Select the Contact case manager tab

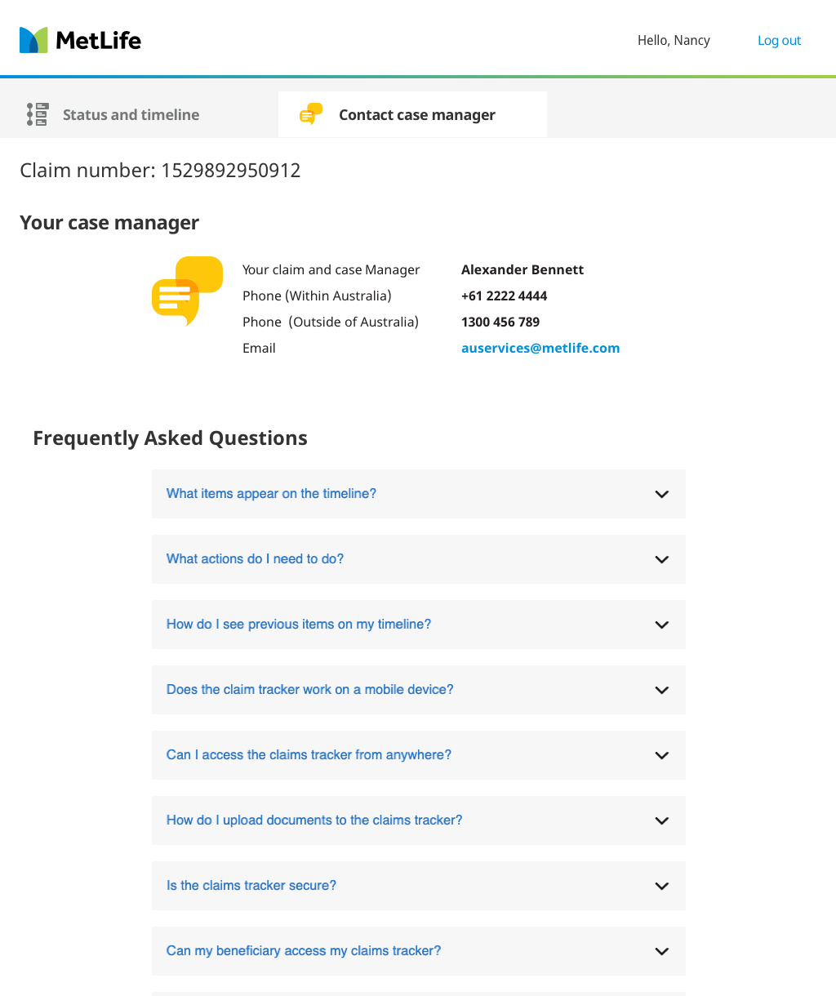[x=416, y=115]
